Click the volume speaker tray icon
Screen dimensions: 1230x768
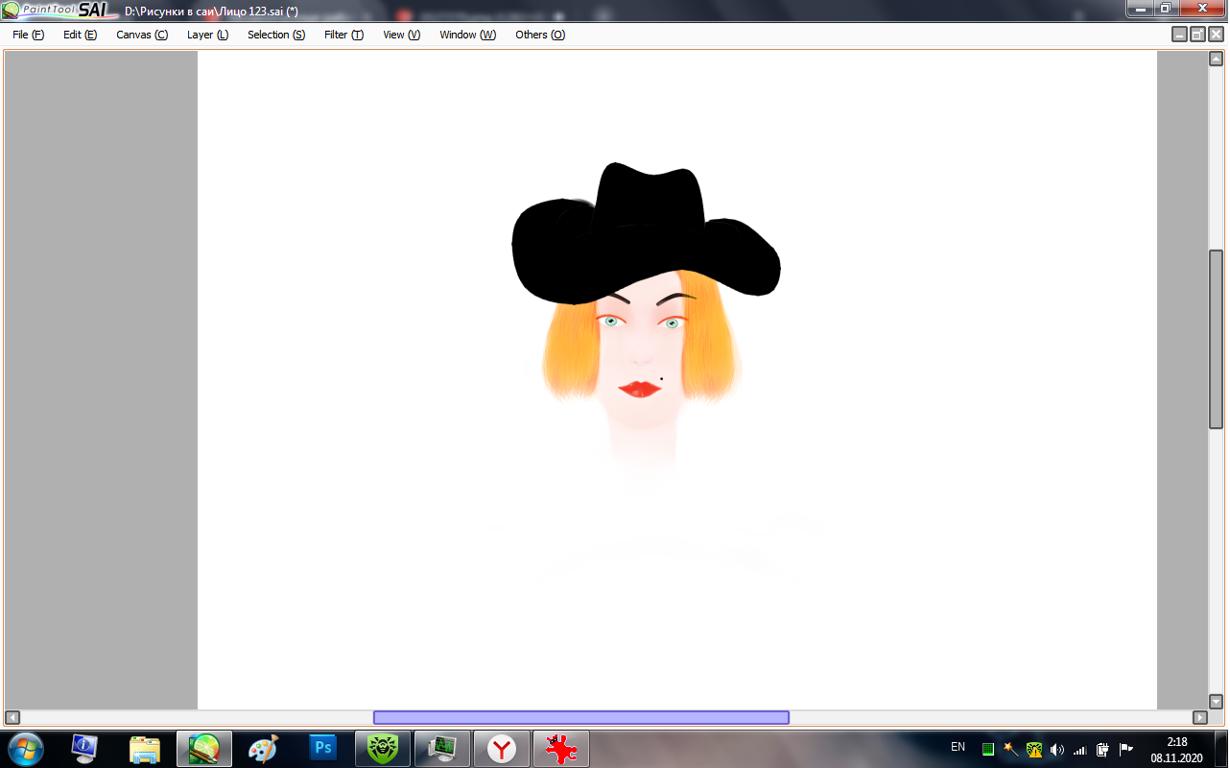pos(1056,750)
